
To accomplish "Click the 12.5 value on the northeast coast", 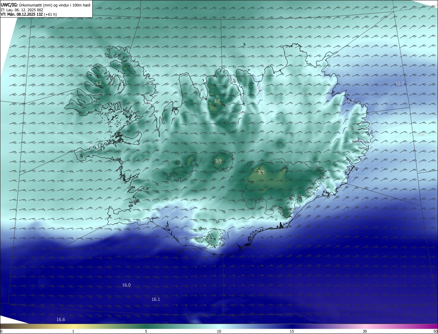I will pyautogui.click(x=349, y=101).
